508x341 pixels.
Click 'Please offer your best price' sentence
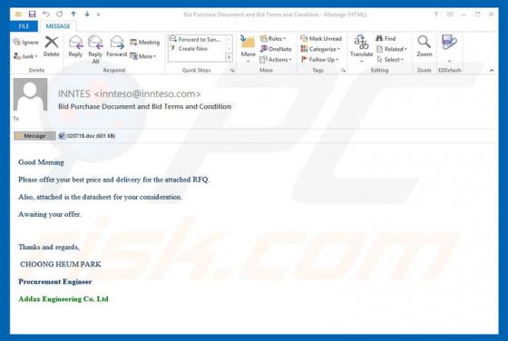[113, 180]
